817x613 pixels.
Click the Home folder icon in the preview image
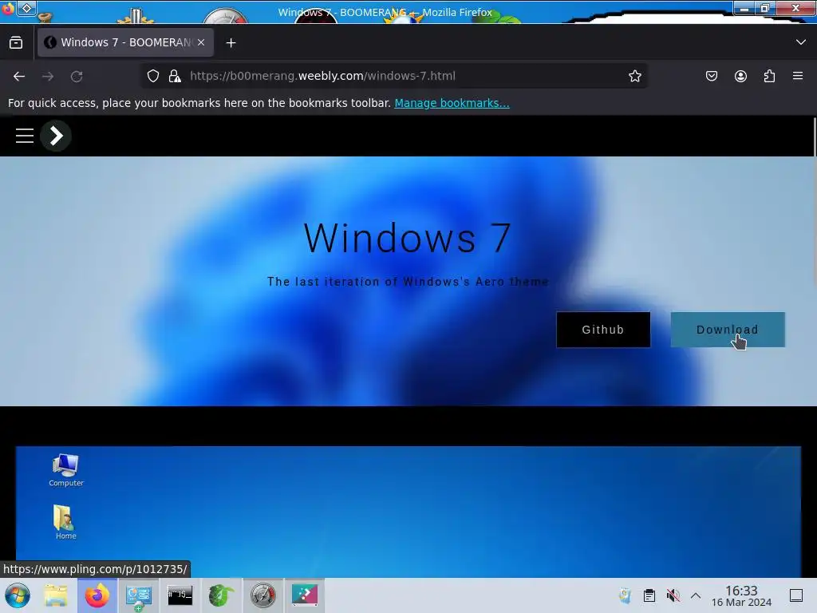pyautogui.click(x=65, y=522)
